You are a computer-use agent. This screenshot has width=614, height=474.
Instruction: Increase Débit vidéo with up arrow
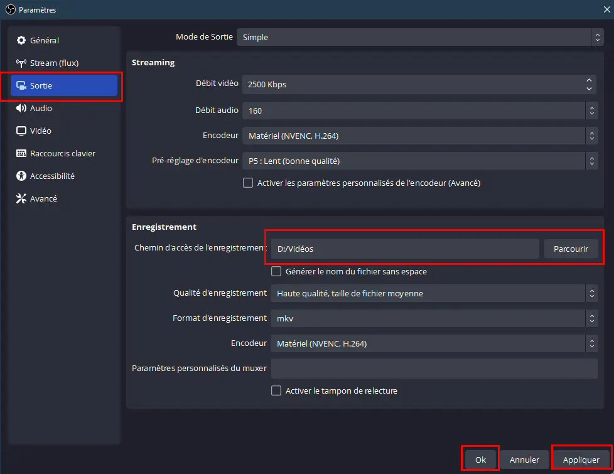(589, 80)
